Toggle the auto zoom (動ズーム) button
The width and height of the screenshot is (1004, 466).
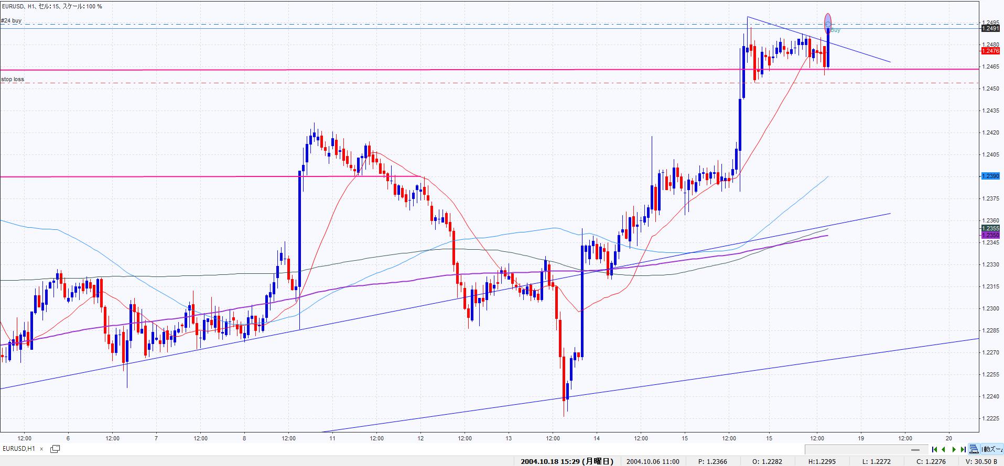coord(992,449)
